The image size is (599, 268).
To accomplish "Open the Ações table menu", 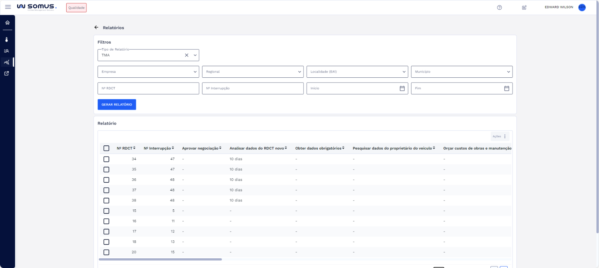I will point(500,136).
